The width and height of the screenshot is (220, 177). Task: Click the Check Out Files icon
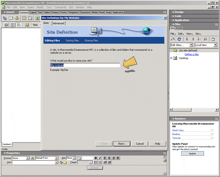[x=199, y=39]
